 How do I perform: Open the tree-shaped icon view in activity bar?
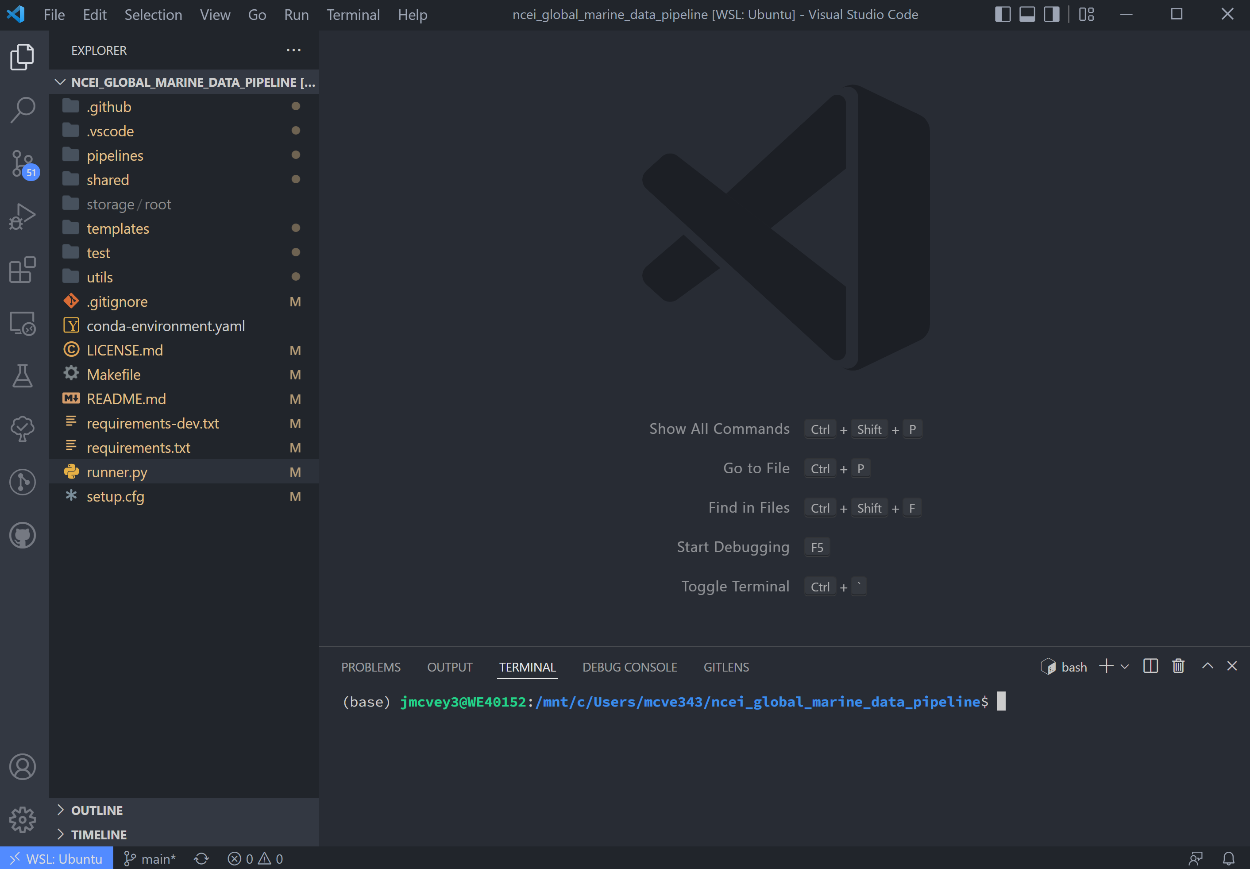(22, 429)
